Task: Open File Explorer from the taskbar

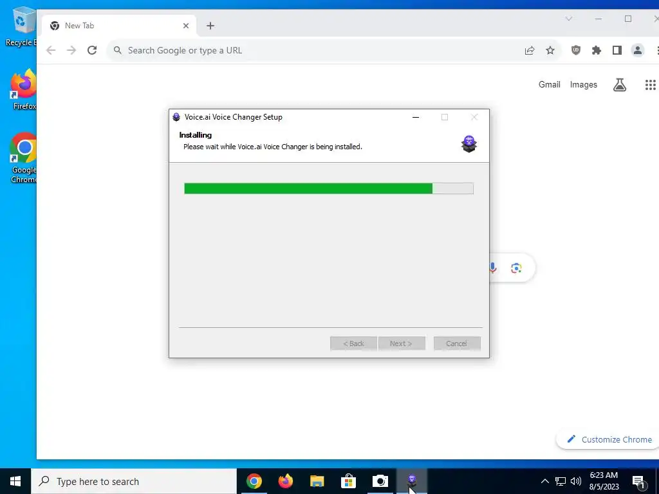Action: pos(317,481)
